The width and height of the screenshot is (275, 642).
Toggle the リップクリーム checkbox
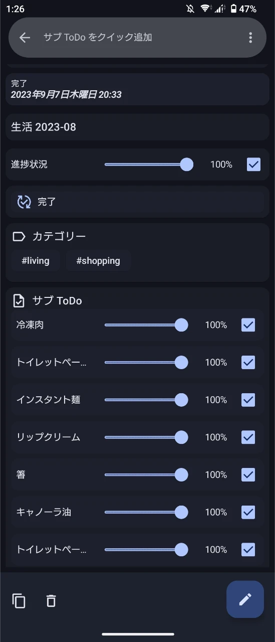coord(248,437)
